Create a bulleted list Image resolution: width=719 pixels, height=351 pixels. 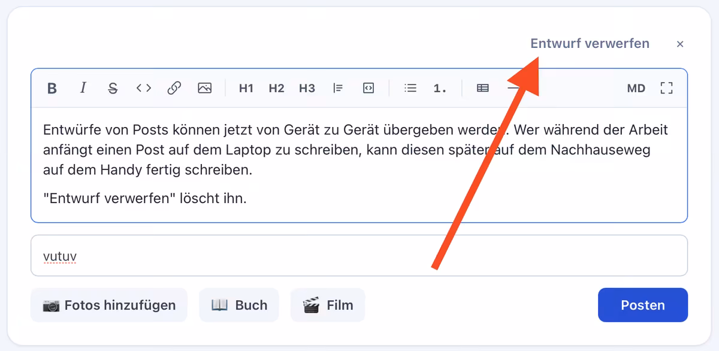pyautogui.click(x=410, y=88)
